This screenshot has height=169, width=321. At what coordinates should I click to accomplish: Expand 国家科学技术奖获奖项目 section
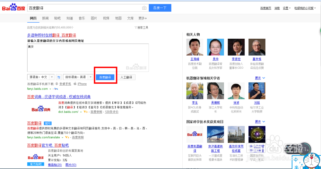coord(260,122)
